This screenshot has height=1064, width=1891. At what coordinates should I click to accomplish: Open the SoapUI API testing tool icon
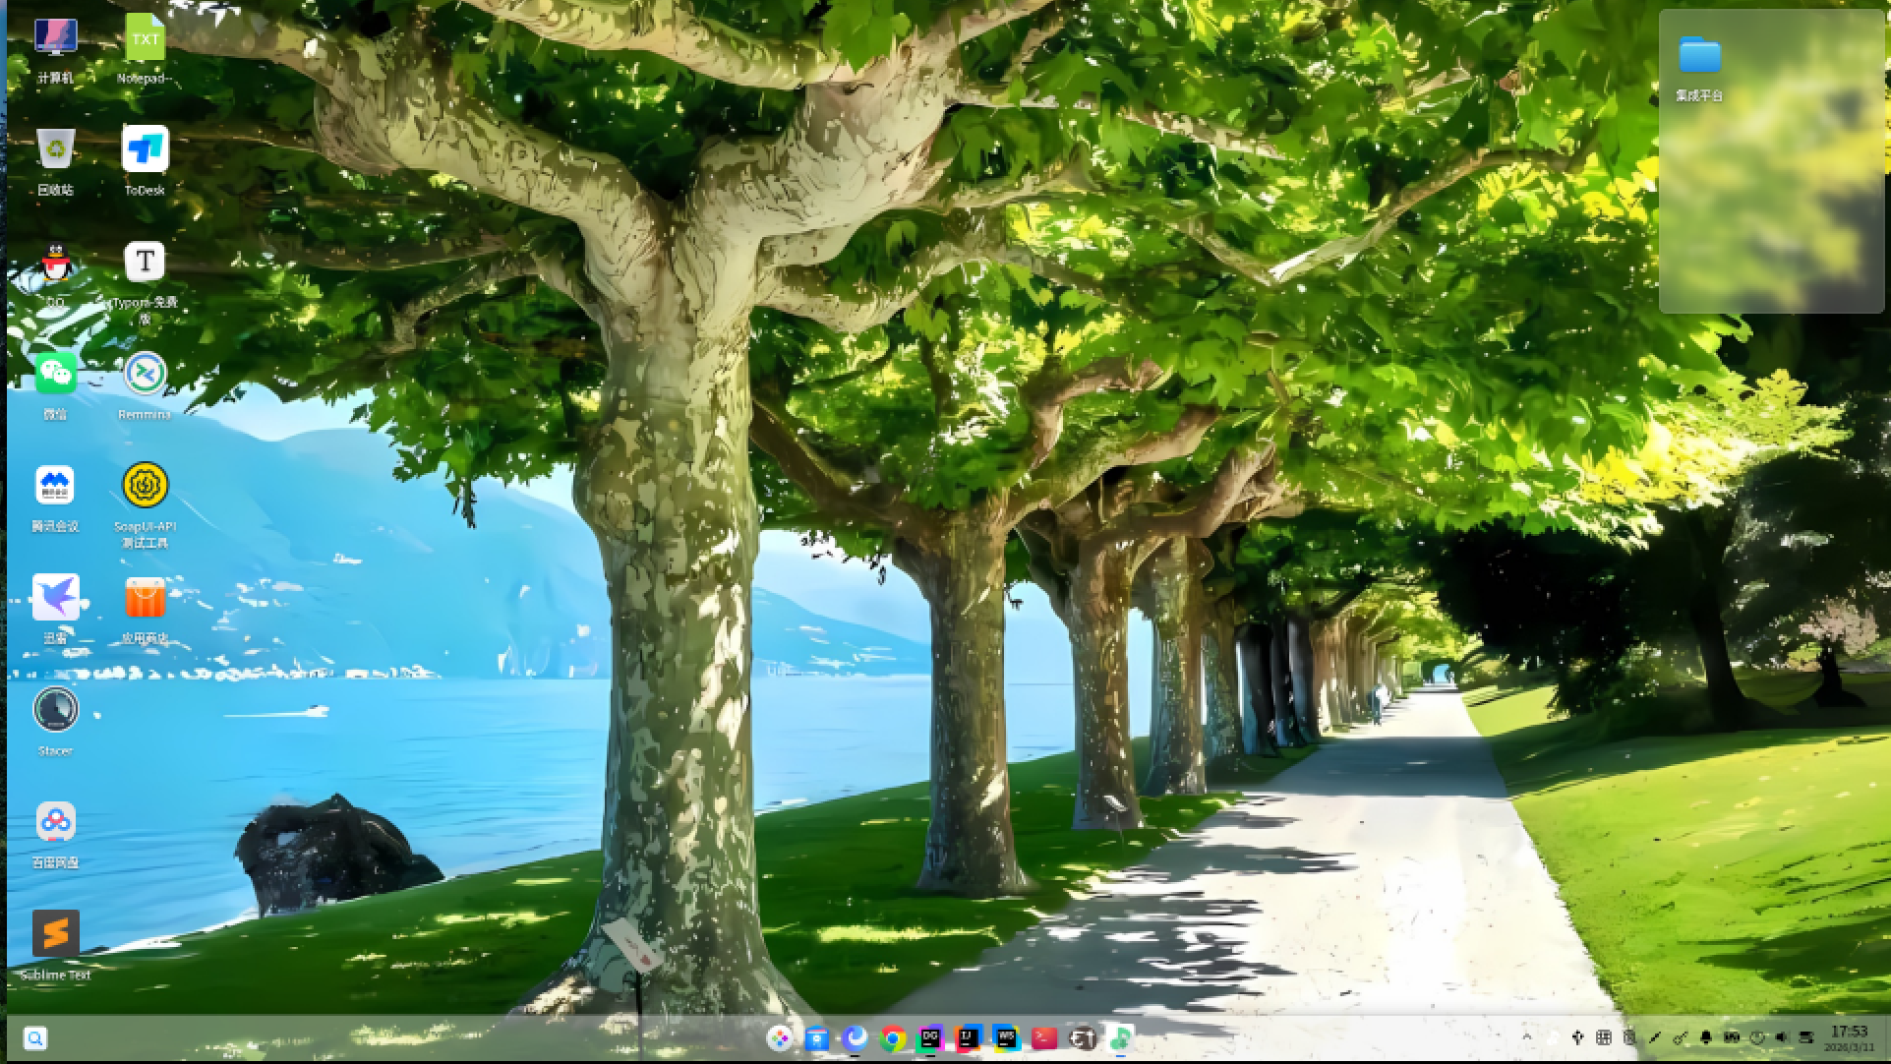(x=145, y=486)
